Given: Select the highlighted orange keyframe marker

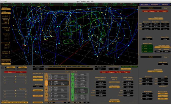Looking at the screenshot, I should (46, 83).
